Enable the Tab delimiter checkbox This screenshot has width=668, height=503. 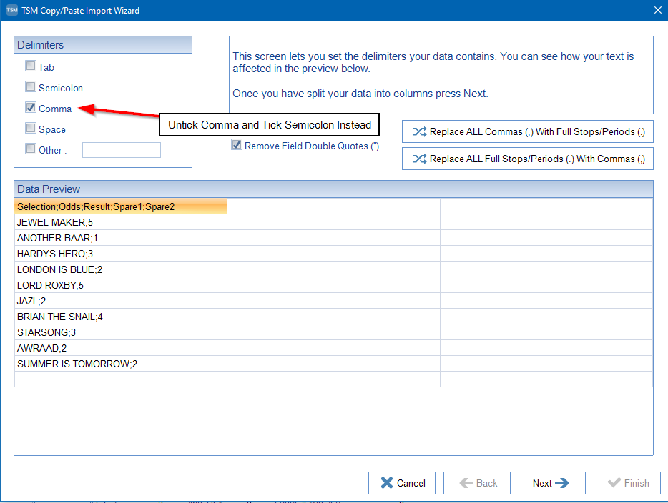click(30, 66)
